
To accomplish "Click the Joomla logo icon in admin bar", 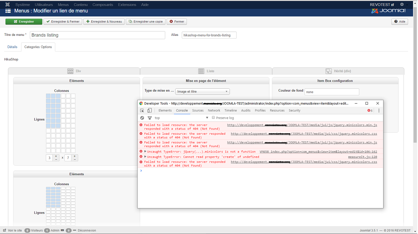I will (8, 5).
